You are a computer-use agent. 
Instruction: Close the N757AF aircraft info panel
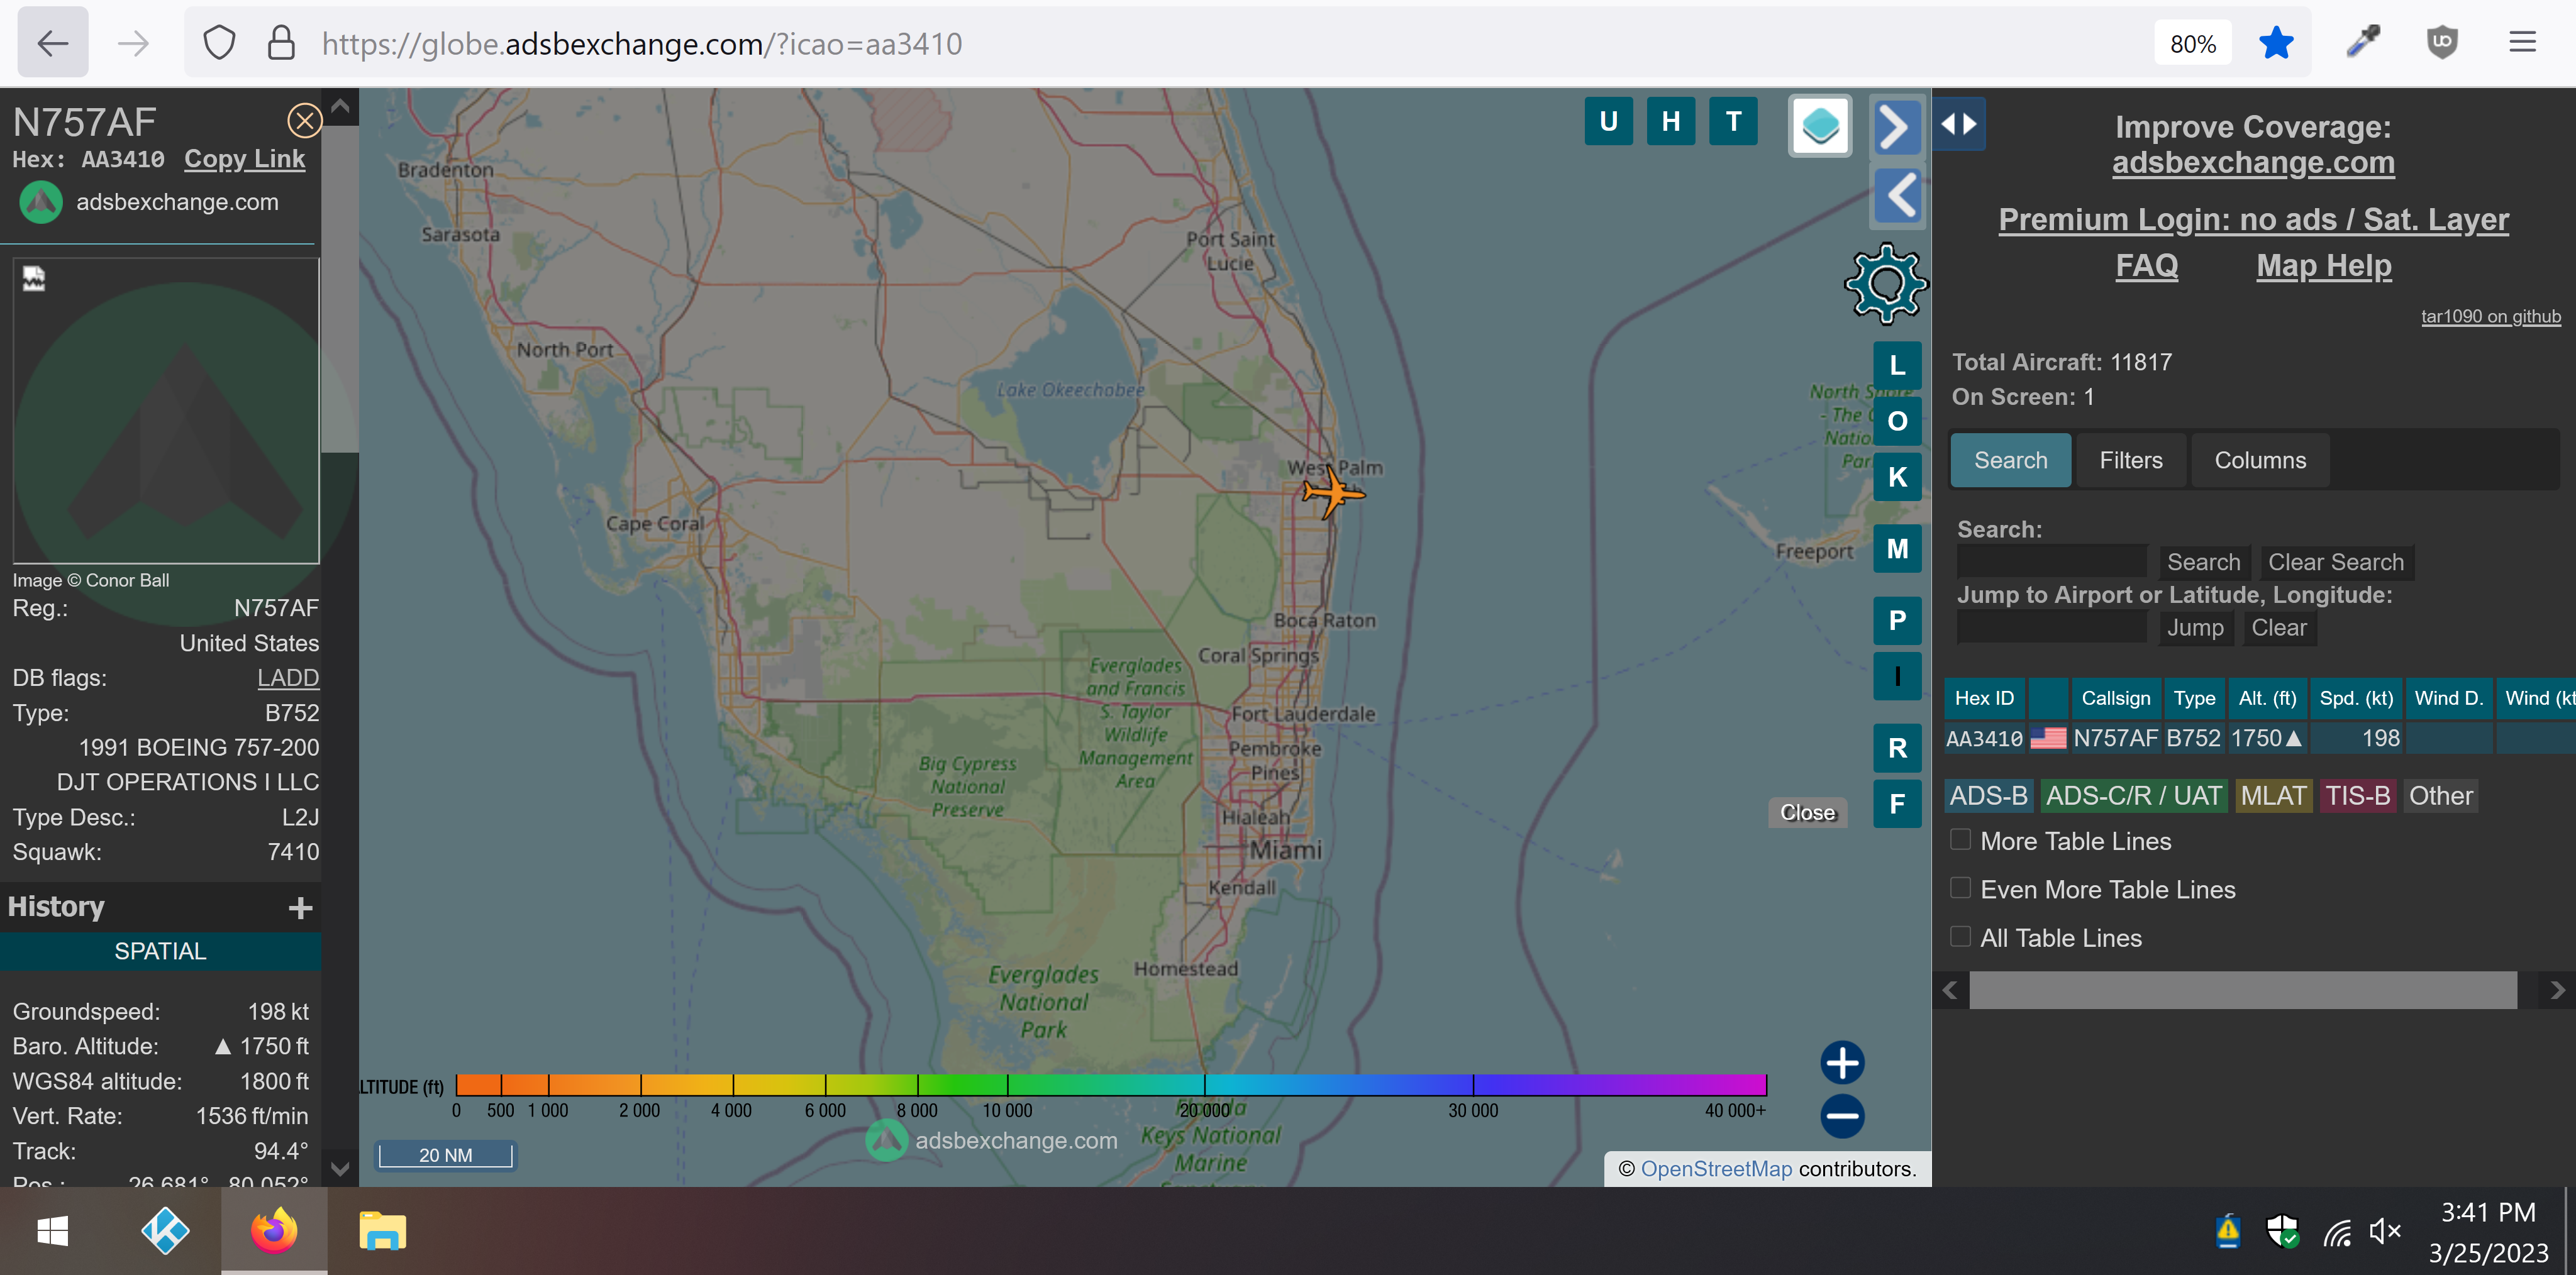tap(304, 121)
